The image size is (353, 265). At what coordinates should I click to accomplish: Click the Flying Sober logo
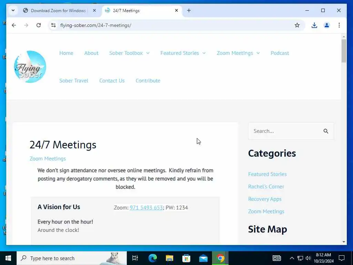pyautogui.click(x=30, y=67)
